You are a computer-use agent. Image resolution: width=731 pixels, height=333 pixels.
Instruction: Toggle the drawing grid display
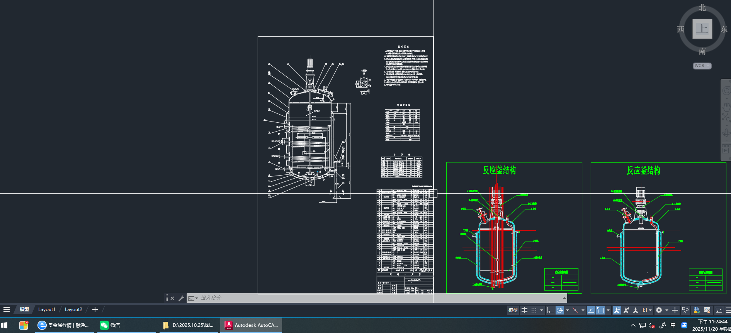pyautogui.click(x=524, y=310)
